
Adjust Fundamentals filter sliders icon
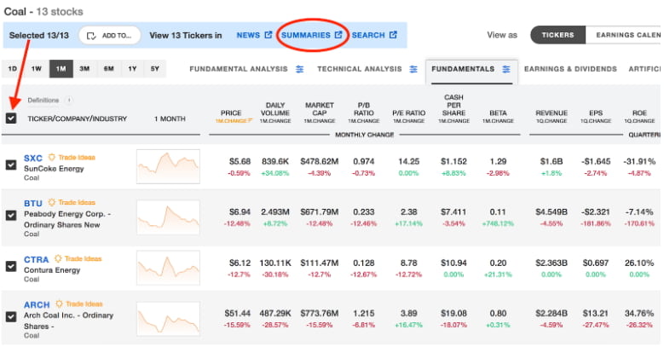click(506, 69)
